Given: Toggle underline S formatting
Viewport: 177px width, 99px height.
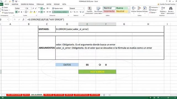Looking at the screenshot, I should tap(21, 12).
